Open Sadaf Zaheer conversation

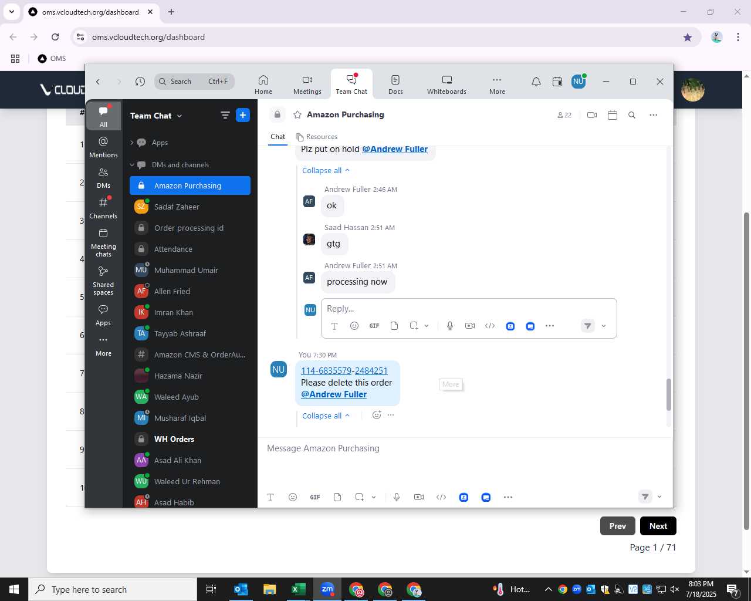click(x=190, y=207)
